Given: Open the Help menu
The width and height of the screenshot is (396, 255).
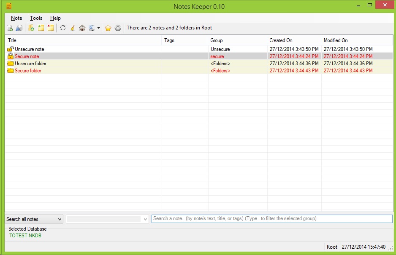Looking at the screenshot, I should click(55, 18).
